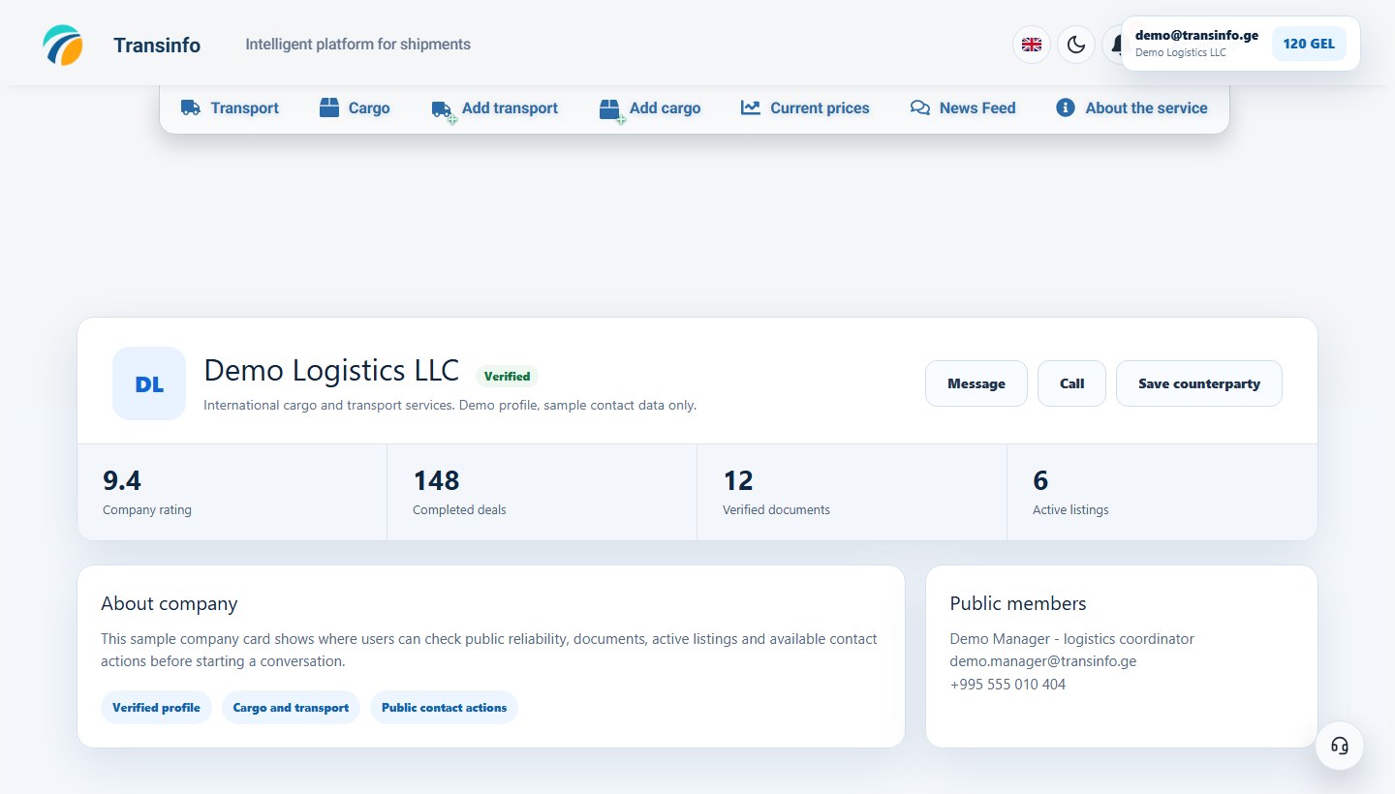The width and height of the screenshot is (1395, 794).
Task: Click Save counterparty button
Action: tap(1199, 383)
